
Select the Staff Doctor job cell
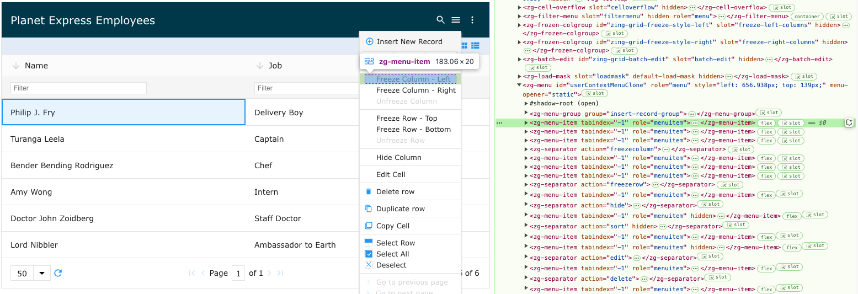point(302,218)
